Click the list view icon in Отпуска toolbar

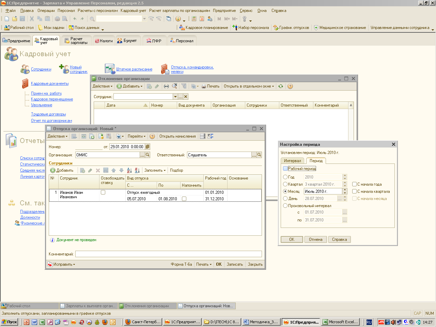(x=202, y=136)
